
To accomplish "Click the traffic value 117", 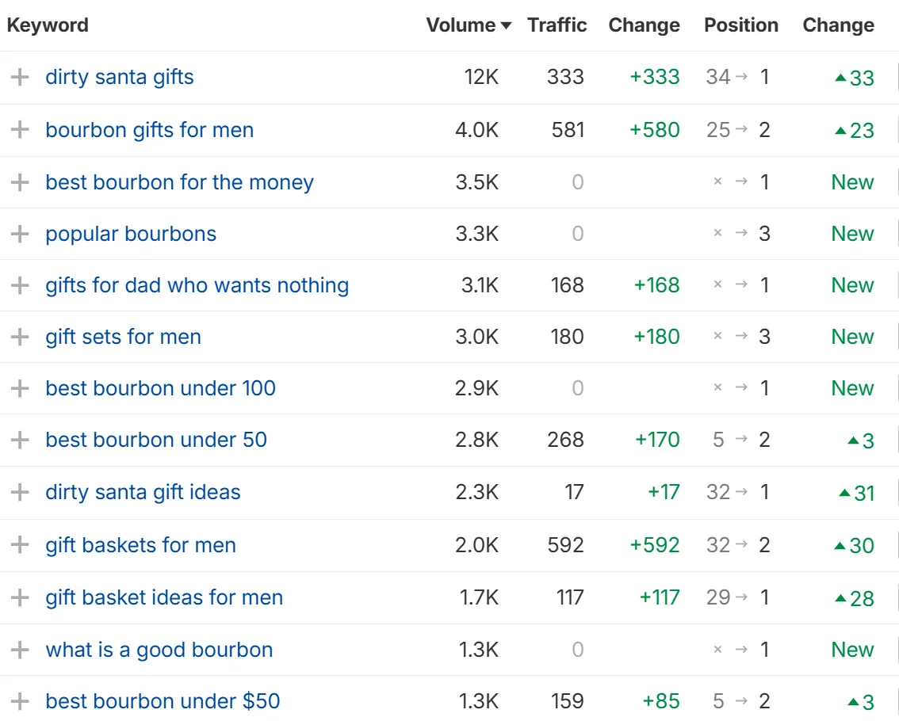I will coord(570,597).
